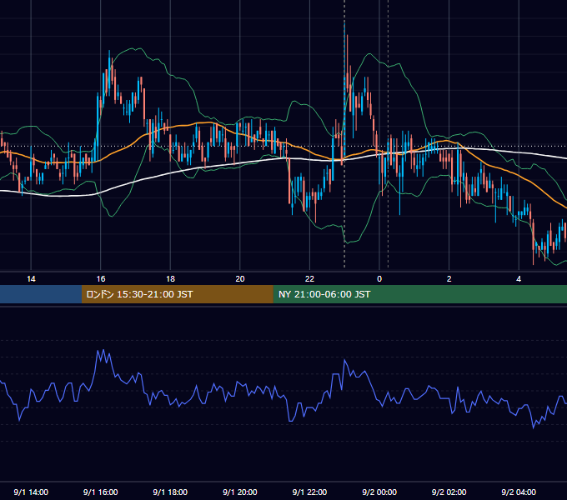Click the blue session bar before ロンドン
The width and height of the screenshot is (567, 500).
(x=41, y=294)
